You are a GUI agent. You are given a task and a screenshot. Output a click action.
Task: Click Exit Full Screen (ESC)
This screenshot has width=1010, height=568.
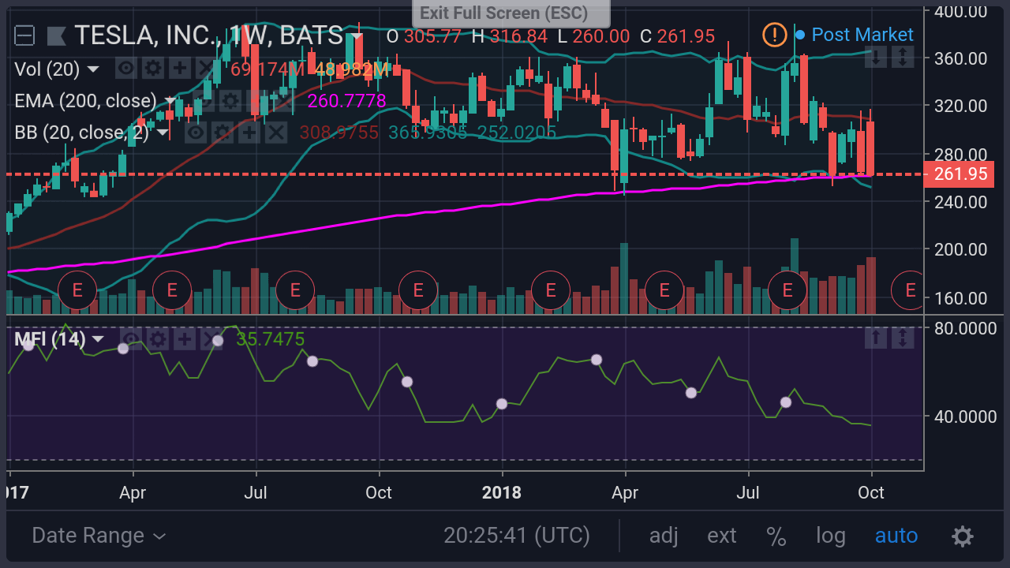[x=511, y=13]
